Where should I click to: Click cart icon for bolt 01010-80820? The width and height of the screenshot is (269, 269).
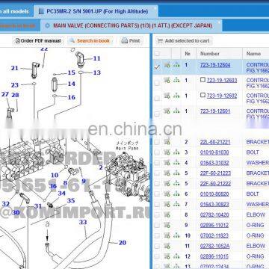coord(167,194)
